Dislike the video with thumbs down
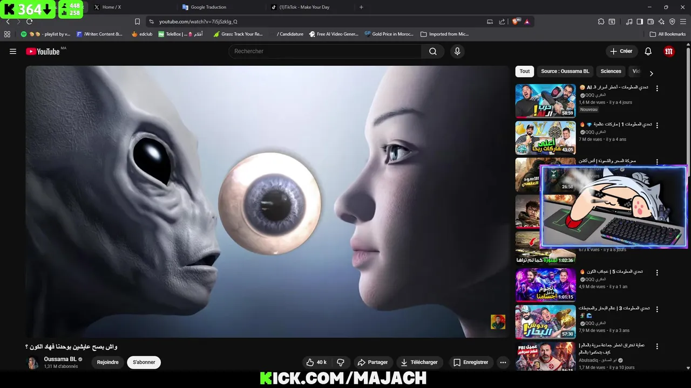This screenshot has height=388, width=691. pyautogui.click(x=341, y=362)
